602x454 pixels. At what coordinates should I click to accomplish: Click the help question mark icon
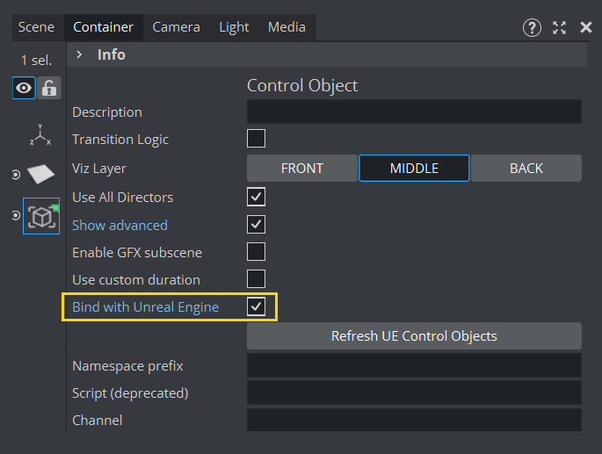point(532,27)
